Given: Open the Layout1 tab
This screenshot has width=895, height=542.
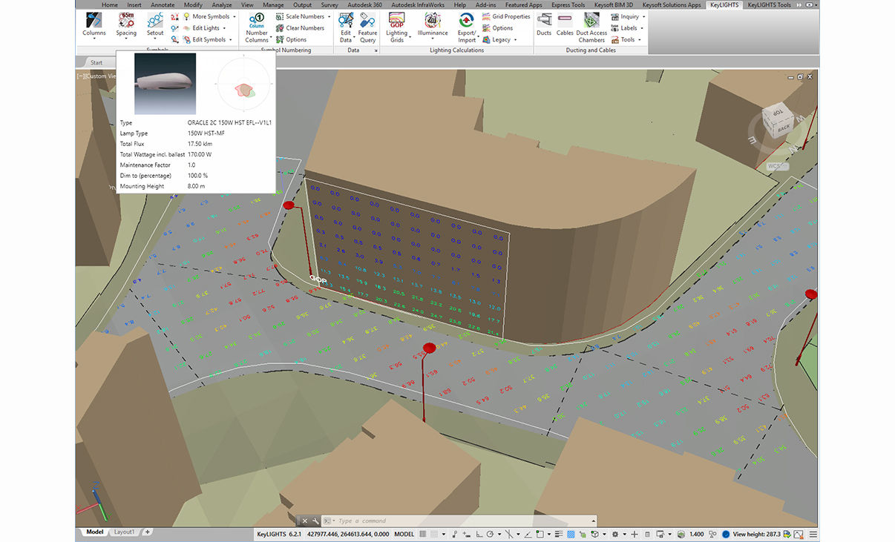Looking at the screenshot, I should tap(124, 532).
